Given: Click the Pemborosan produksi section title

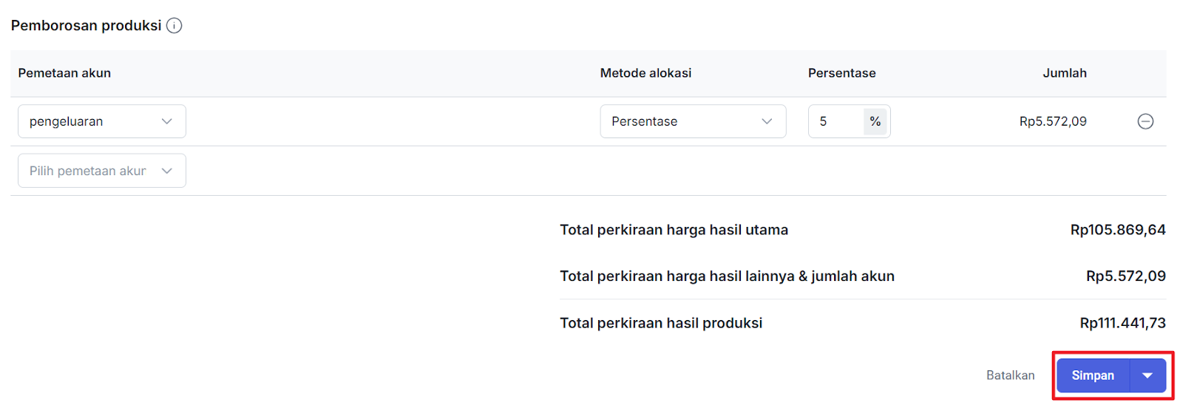Looking at the screenshot, I should [86, 26].
